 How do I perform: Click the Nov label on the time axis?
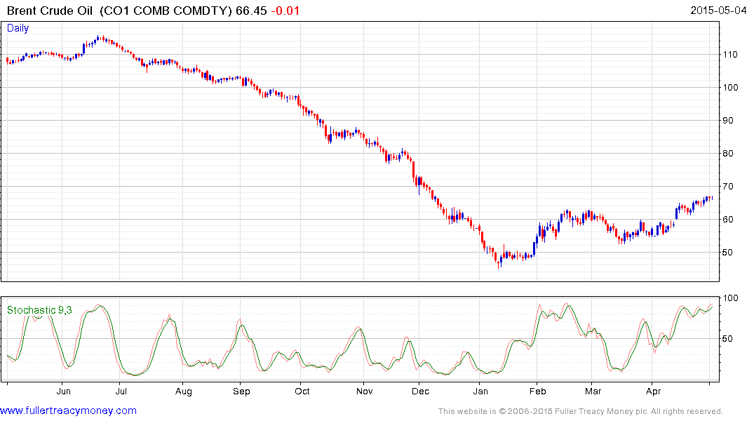(x=365, y=391)
